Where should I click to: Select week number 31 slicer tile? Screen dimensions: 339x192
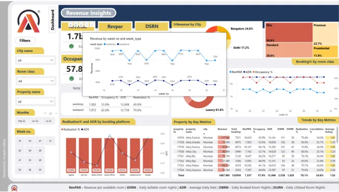pyautogui.click(x=50, y=141)
